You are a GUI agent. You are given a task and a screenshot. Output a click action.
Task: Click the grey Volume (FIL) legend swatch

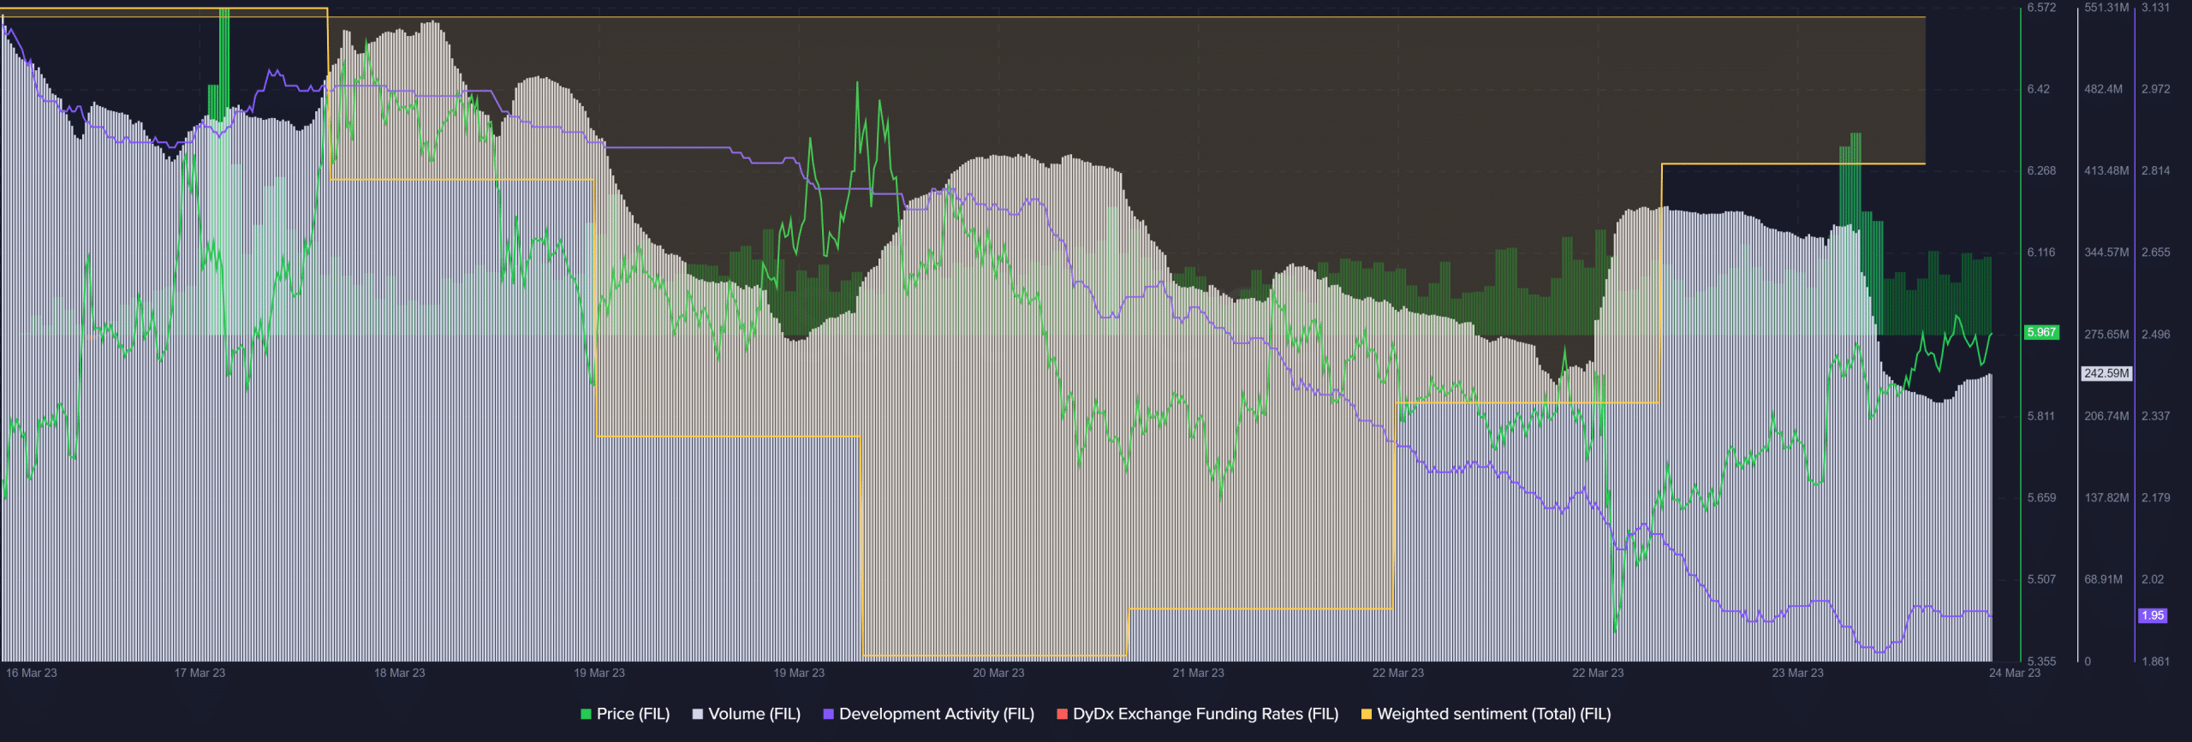[x=698, y=714]
